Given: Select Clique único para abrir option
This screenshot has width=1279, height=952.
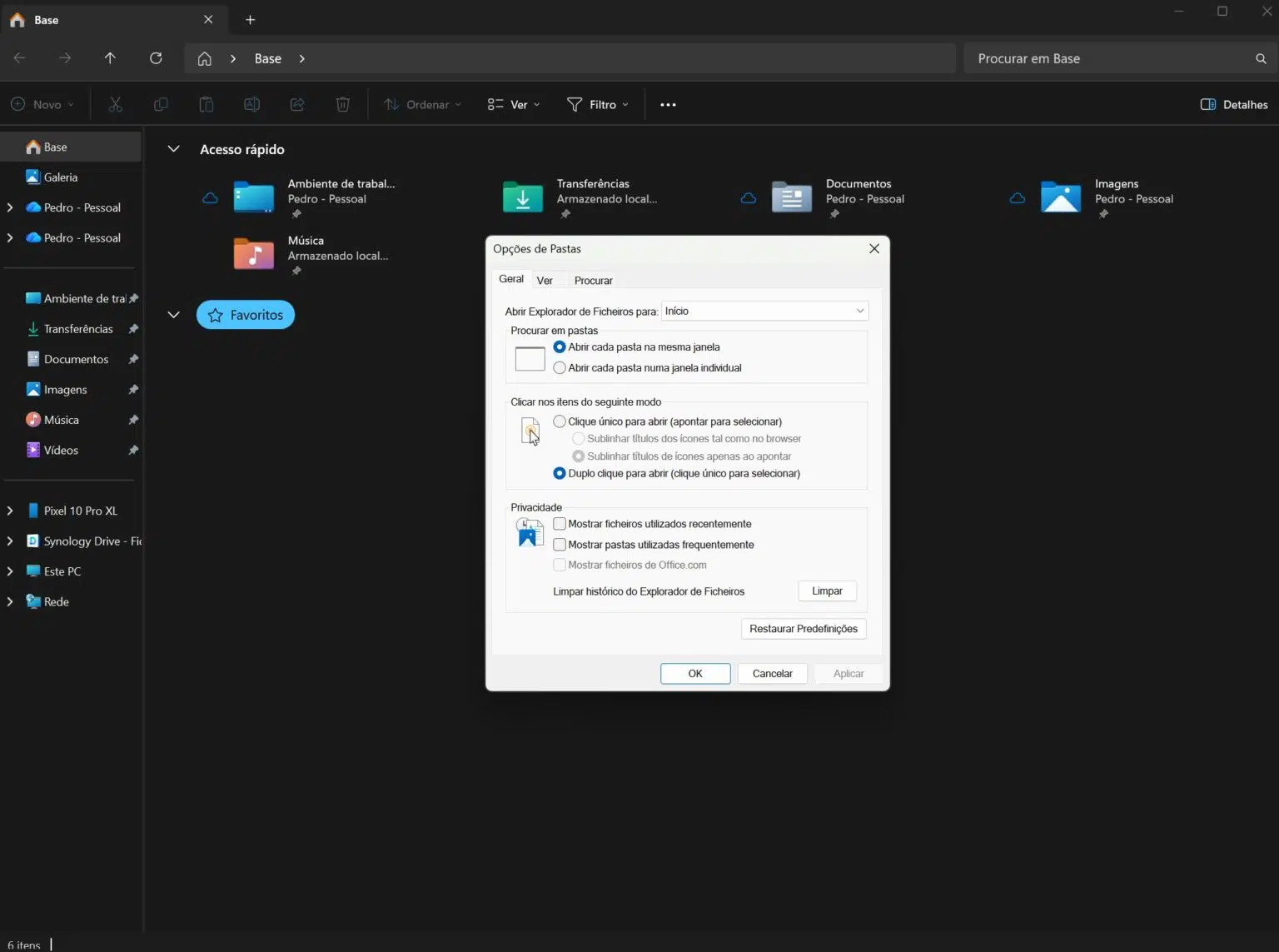Looking at the screenshot, I should click(560, 421).
